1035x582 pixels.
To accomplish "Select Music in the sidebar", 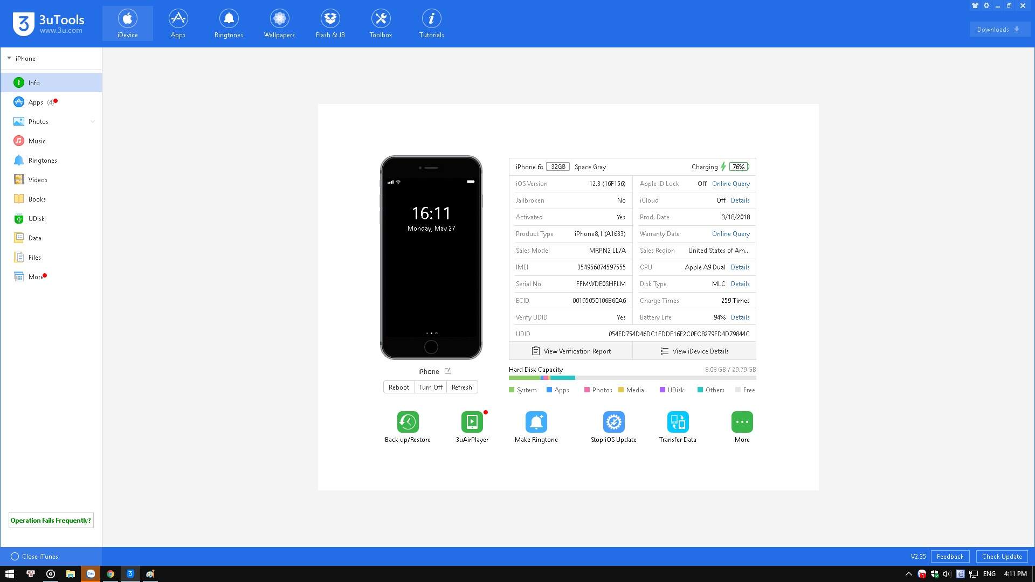I will coord(37,141).
